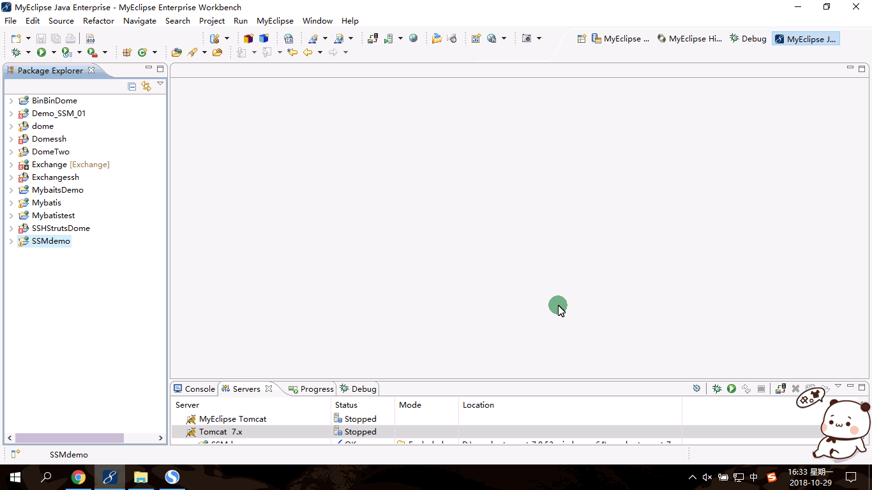The image size is (872, 490).
Task: Expand the Mybatis project node
Action: 11,203
